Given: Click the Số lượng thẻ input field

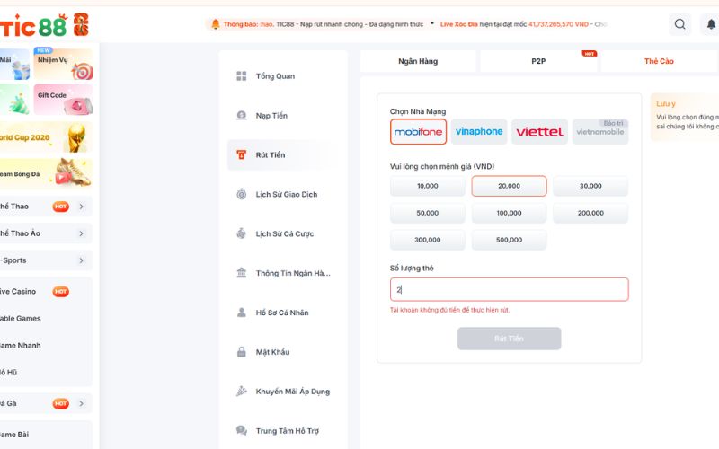Looking at the screenshot, I should tap(509, 289).
